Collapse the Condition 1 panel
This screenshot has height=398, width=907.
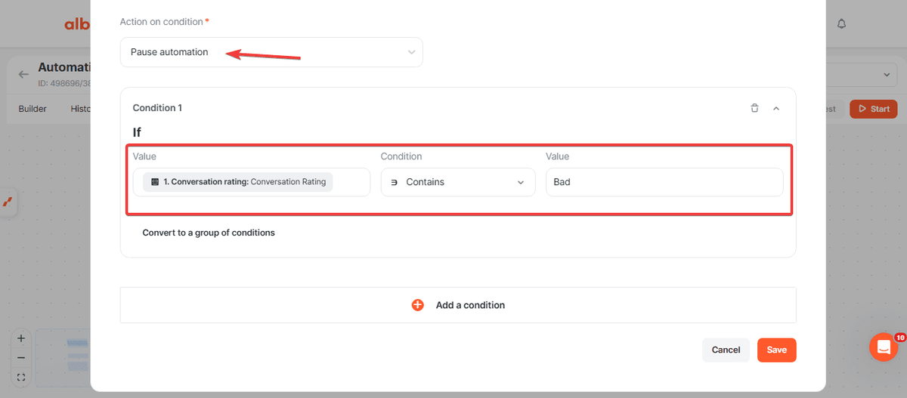click(775, 108)
